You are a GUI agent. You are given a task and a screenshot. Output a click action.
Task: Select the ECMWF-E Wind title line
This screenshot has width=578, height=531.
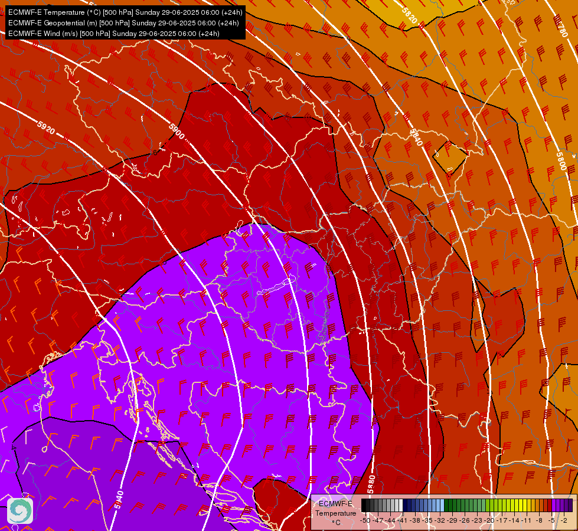pyautogui.click(x=114, y=34)
